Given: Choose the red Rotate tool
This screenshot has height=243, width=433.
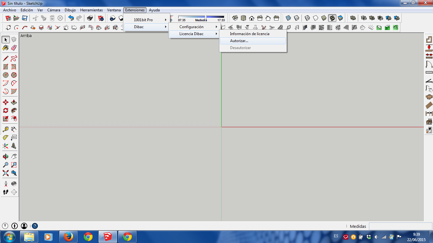Looking at the screenshot, I should coord(6,110).
